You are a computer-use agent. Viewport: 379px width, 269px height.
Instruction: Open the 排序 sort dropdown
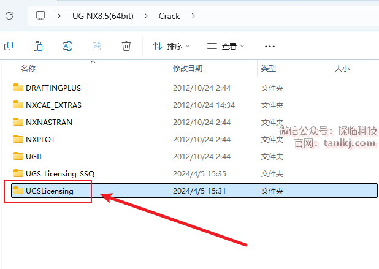(x=171, y=46)
